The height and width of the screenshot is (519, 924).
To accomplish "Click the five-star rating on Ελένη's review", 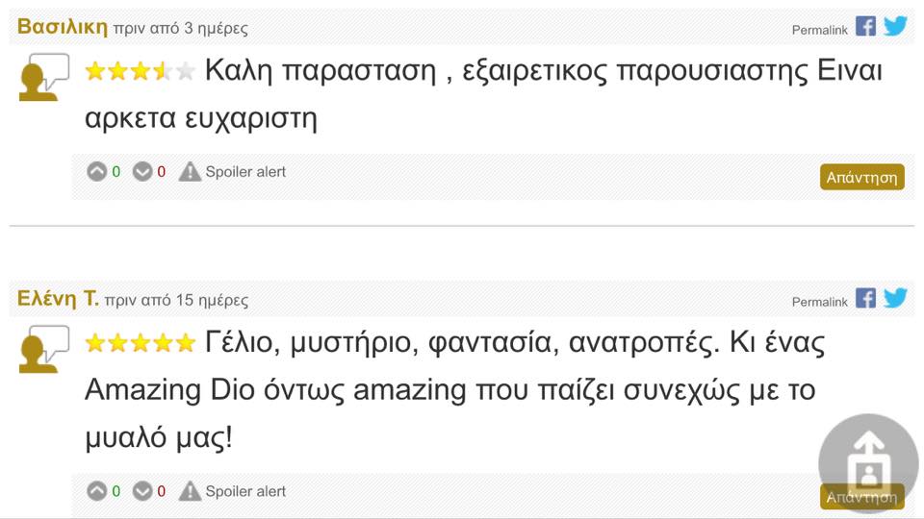I will (x=141, y=342).
